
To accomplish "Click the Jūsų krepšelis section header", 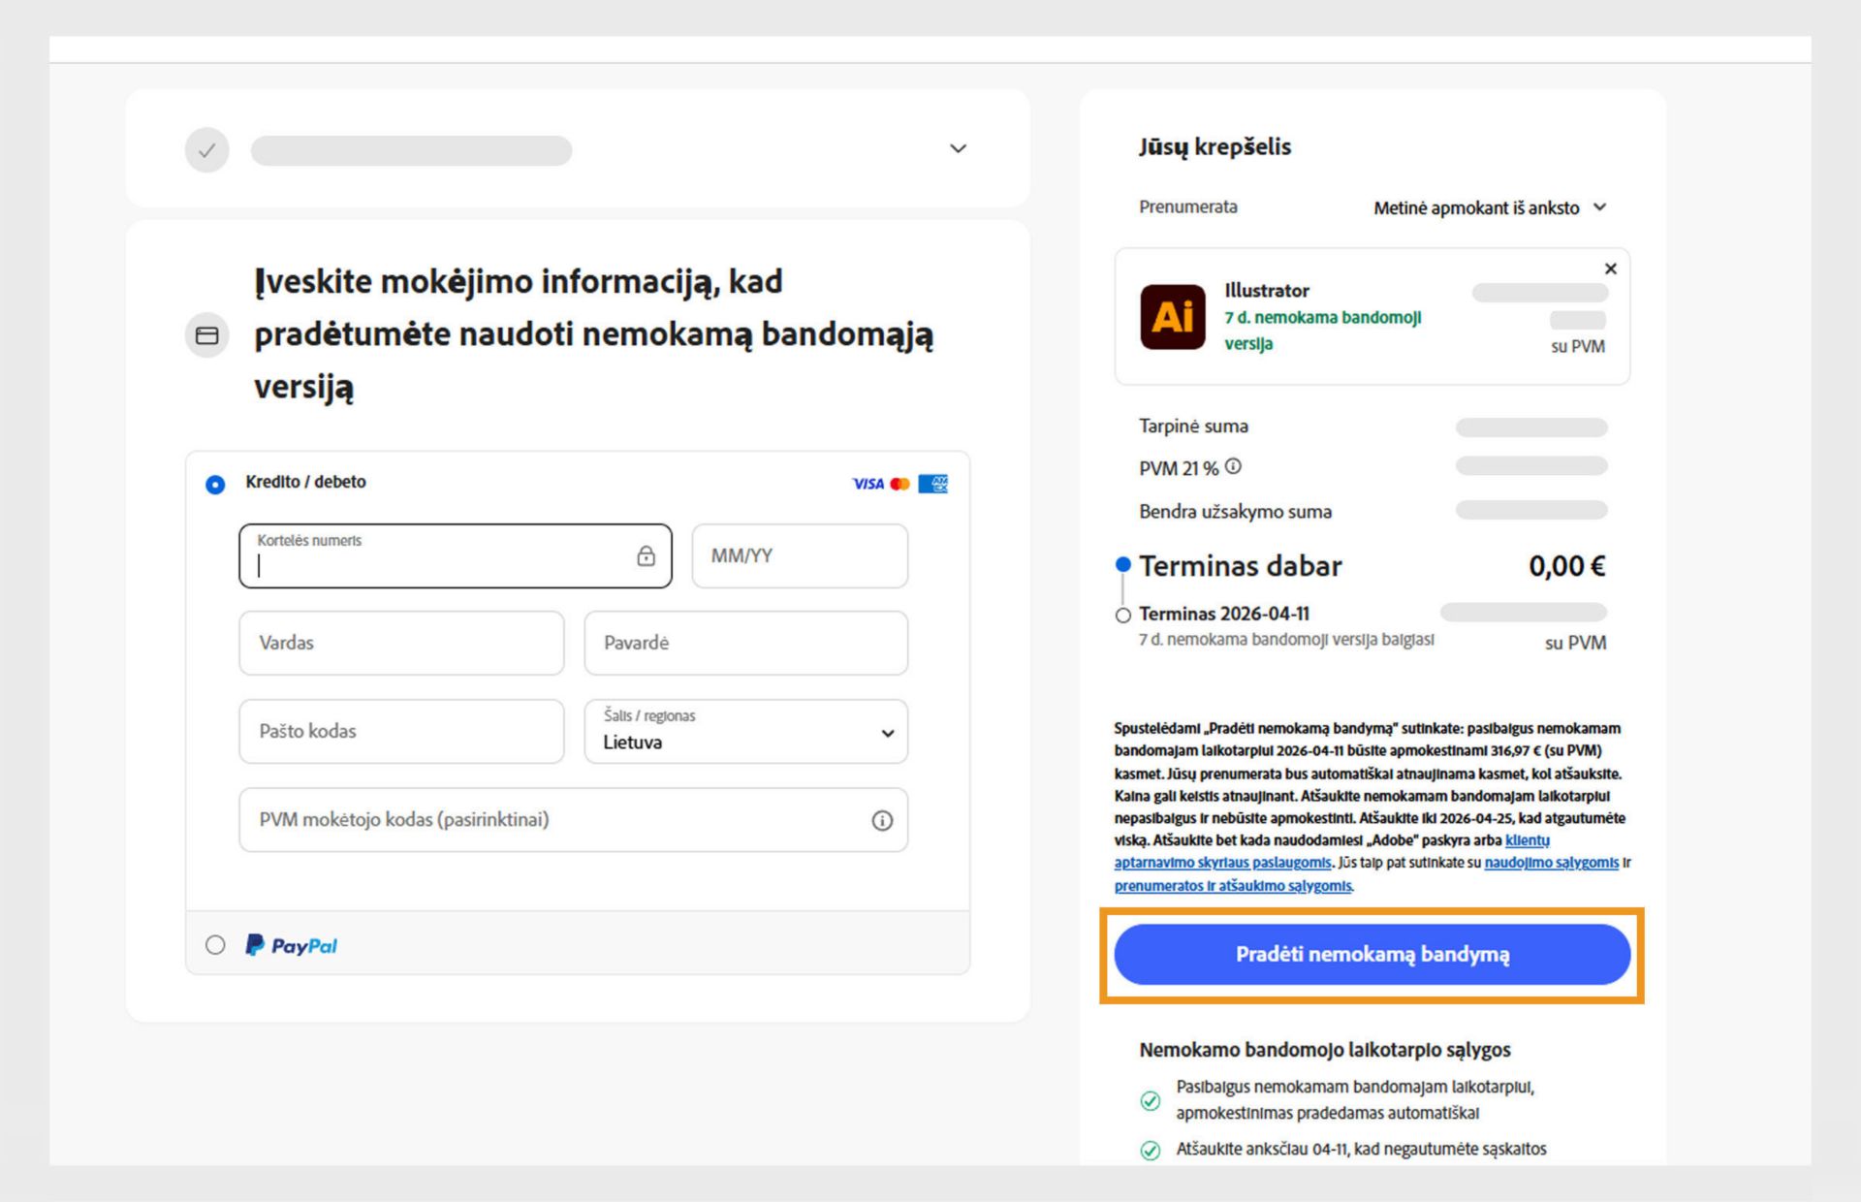I will pyautogui.click(x=1214, y=146).
